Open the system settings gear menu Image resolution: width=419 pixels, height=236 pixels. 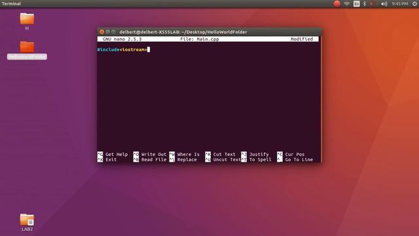[x=414, y=4]
